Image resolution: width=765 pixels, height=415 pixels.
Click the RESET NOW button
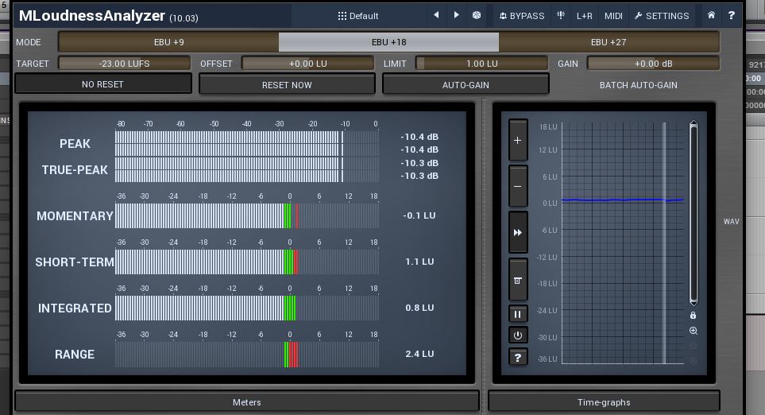click(x=287, y=84)
